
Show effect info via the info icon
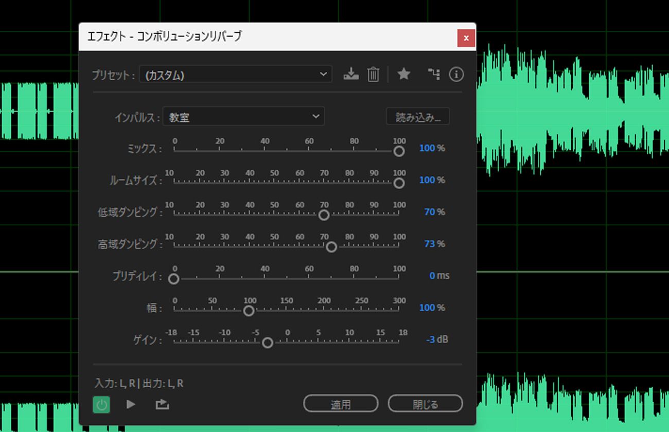456,74
